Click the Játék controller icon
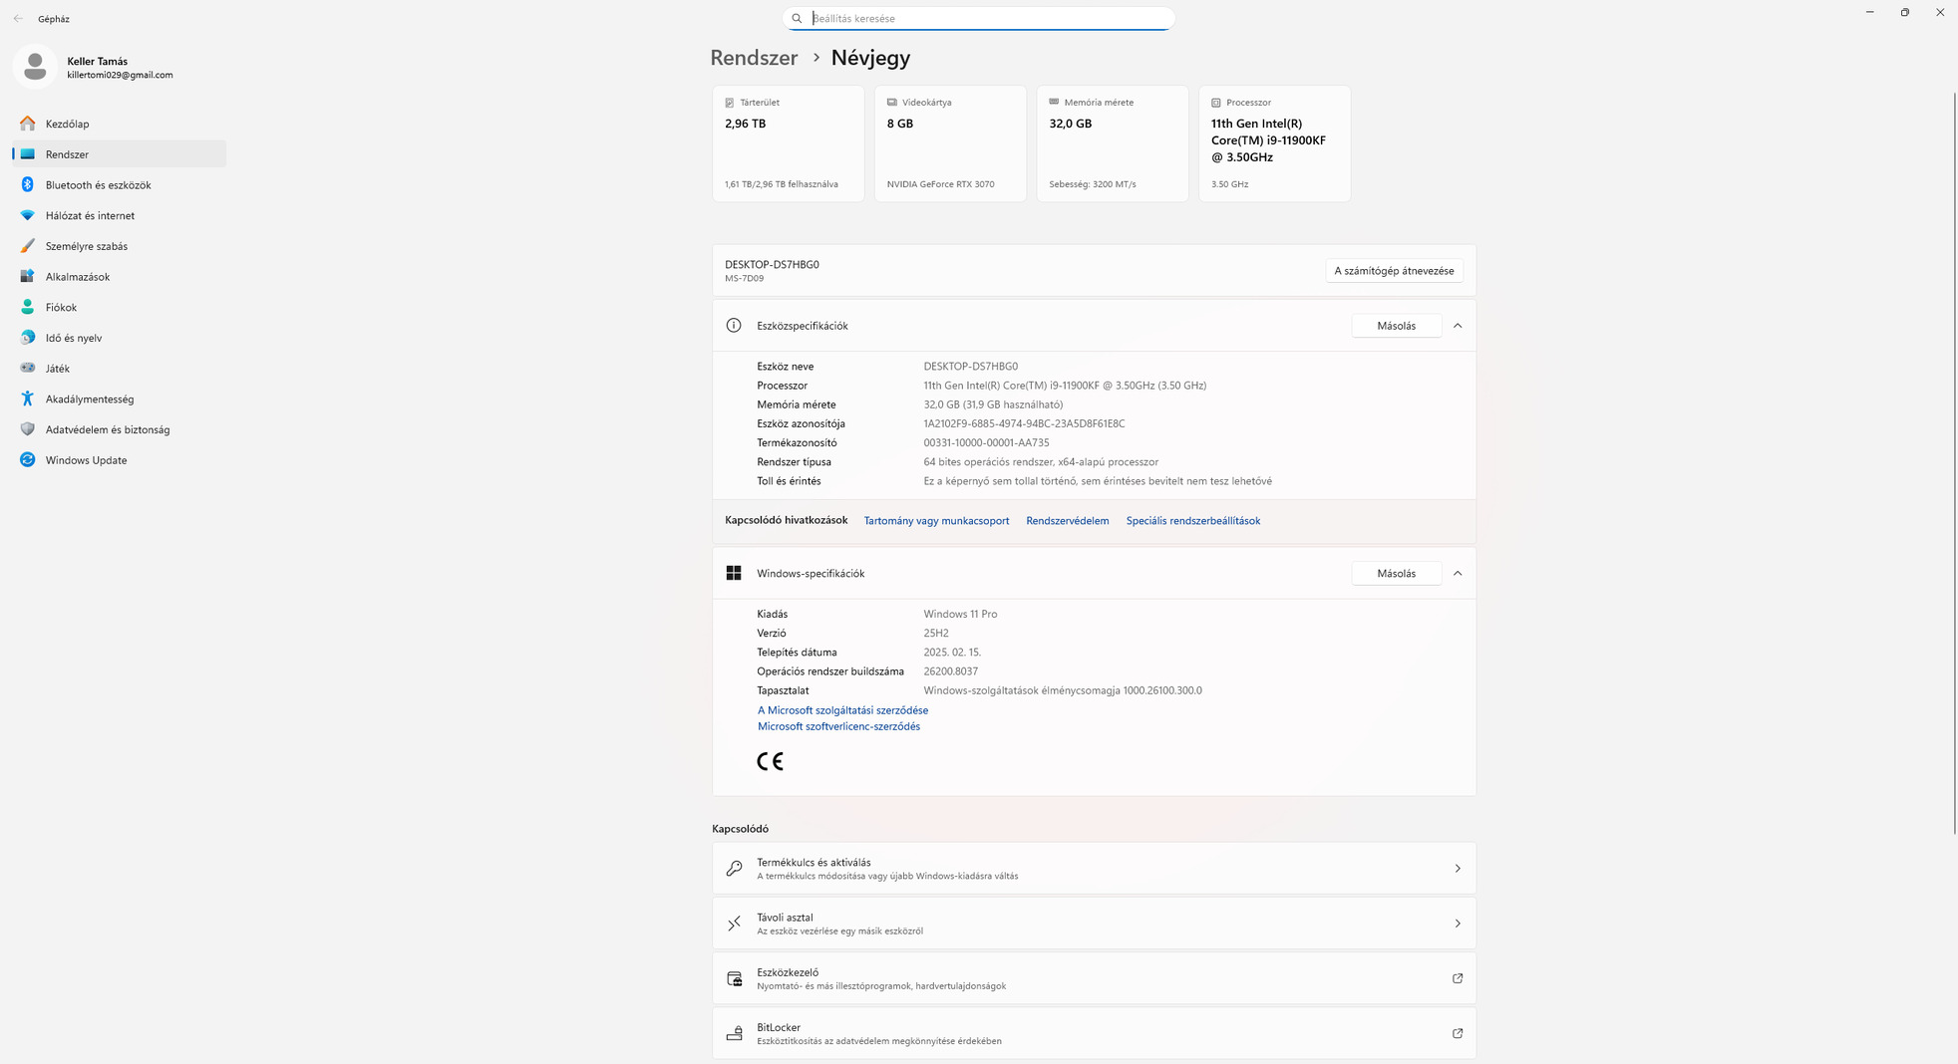Viewport: 1958px width, 1064px height. (28, 368)
